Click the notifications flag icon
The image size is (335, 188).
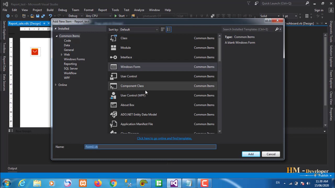point(249,3)
